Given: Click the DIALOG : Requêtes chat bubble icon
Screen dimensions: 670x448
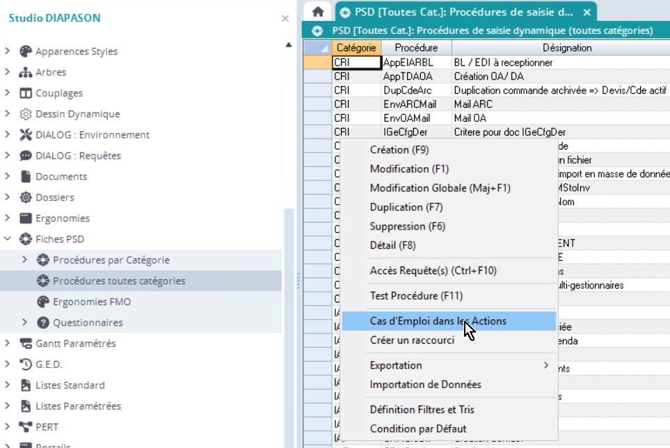Looking at the screenshot, I should [26, 156].
